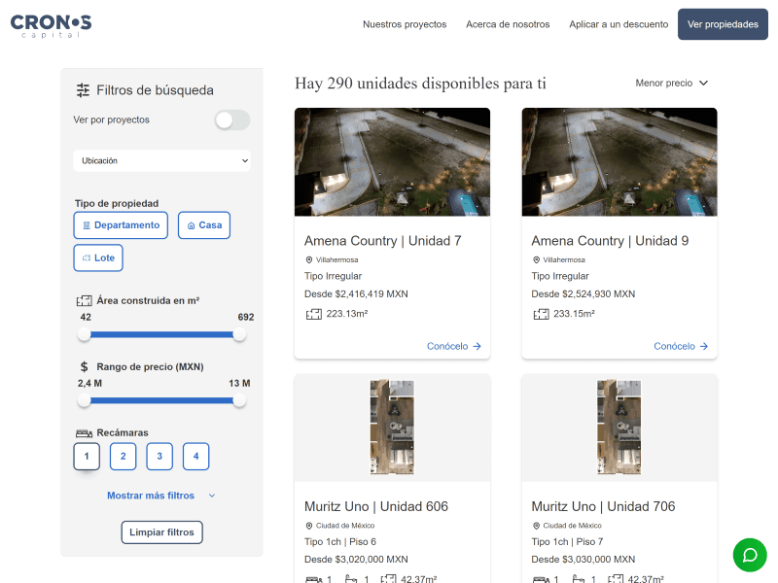
Task: Click the area icon beside 233.15m²
Action: pos(541,314)
